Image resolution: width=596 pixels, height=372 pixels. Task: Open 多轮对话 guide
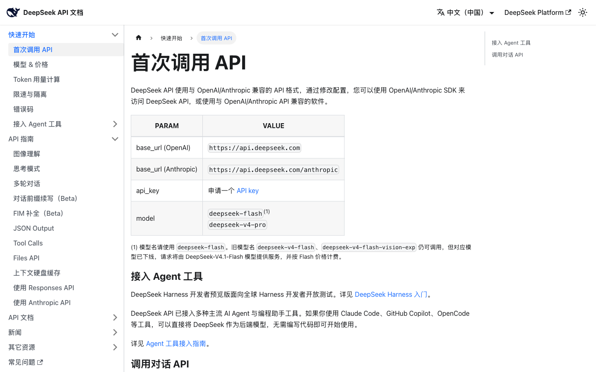pos(66,184)
